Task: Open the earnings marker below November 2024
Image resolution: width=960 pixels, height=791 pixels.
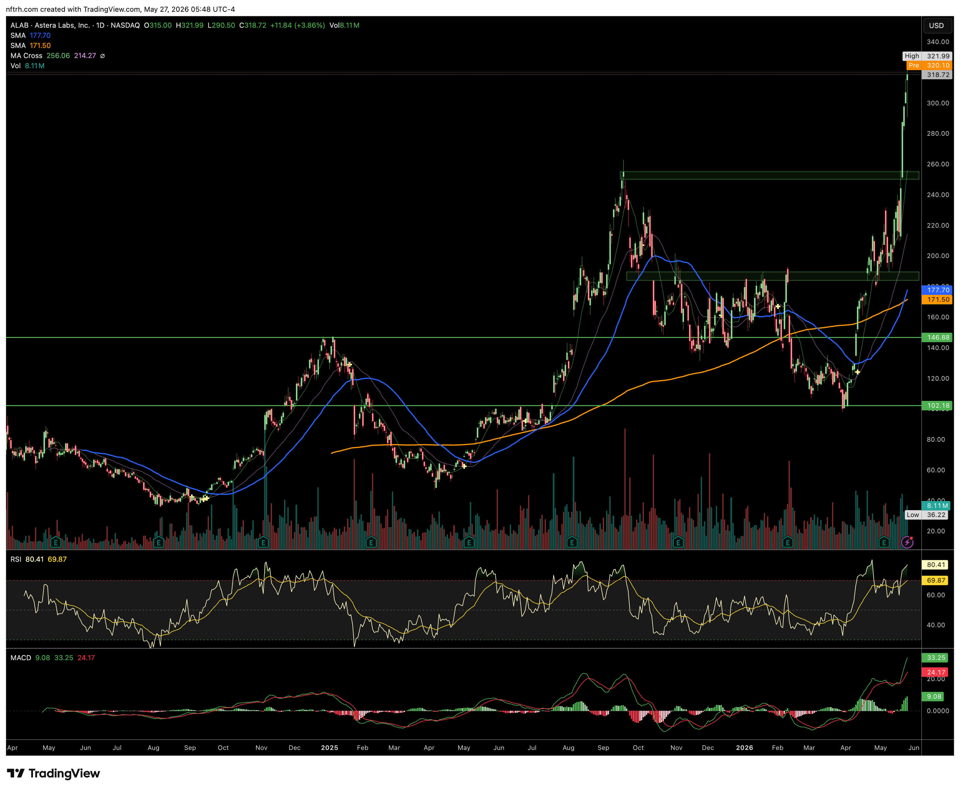Action: pyautogui.click(x=263, y=542)
